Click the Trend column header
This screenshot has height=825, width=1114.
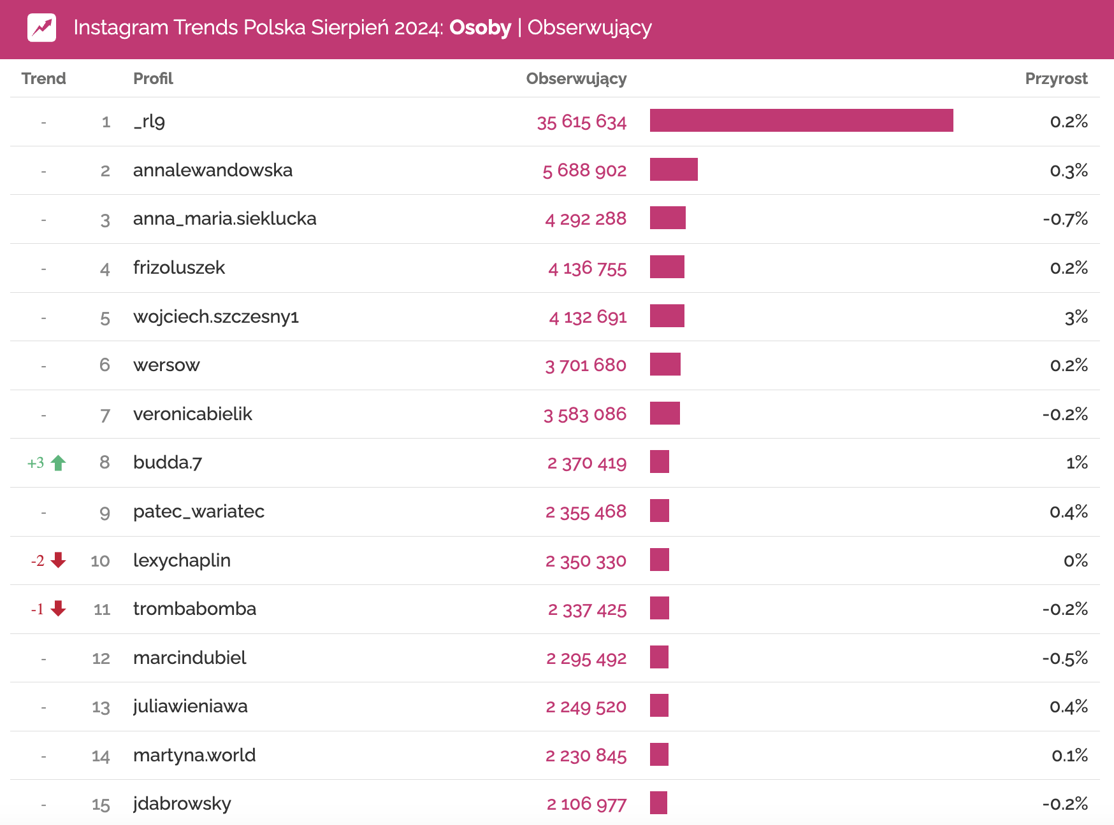click(x=43, y=78)
